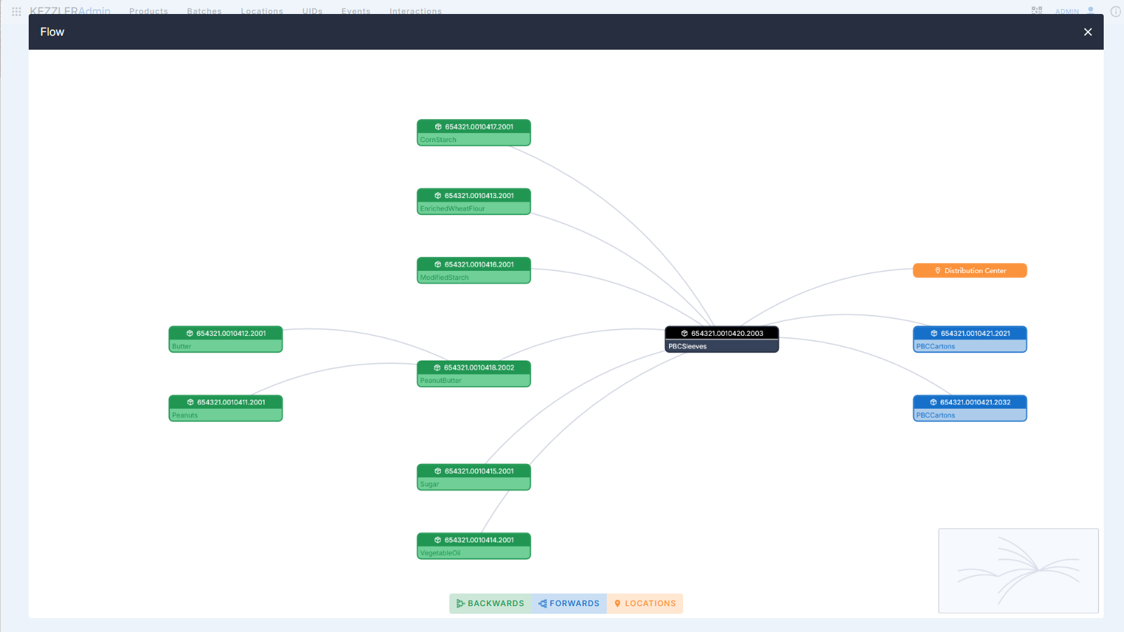Close the Flow dialog
This screenshot has height=632, width=1124.
point(1088,32)
